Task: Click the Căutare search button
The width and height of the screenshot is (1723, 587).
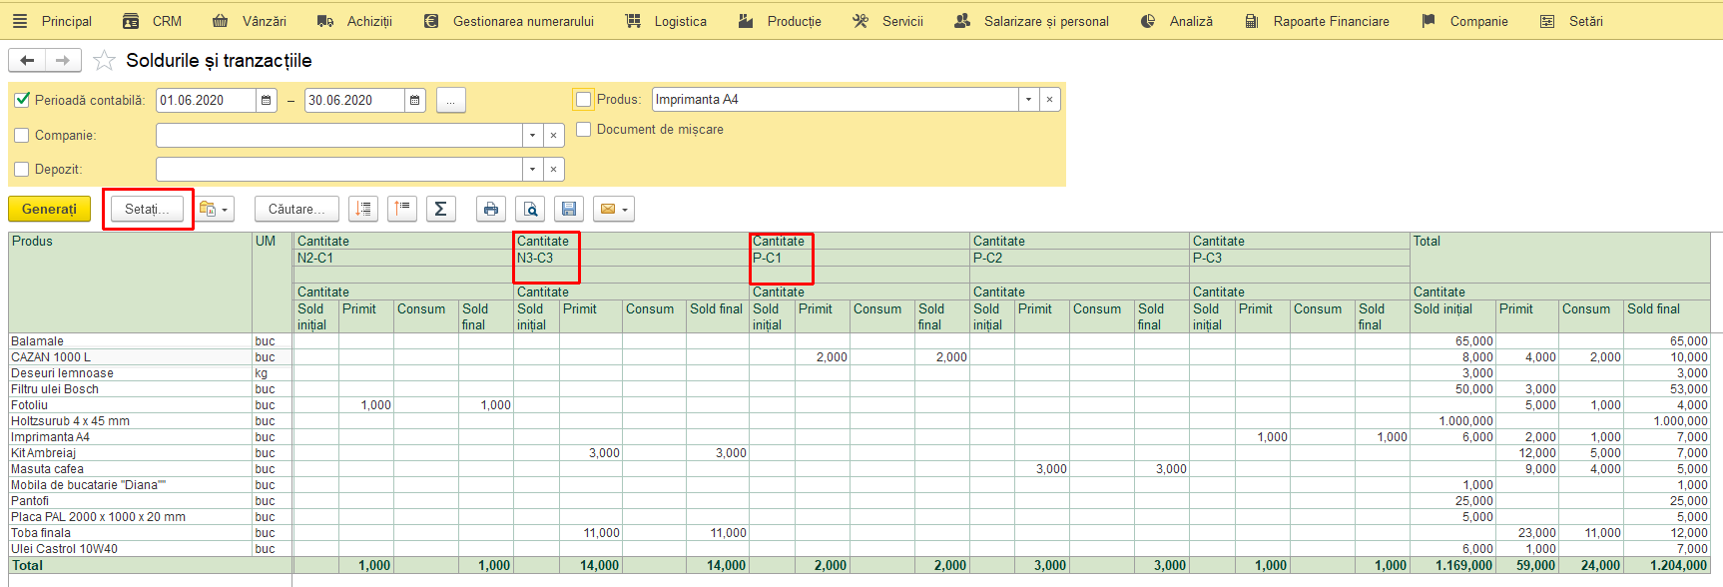Action: (x=296, y=209)
